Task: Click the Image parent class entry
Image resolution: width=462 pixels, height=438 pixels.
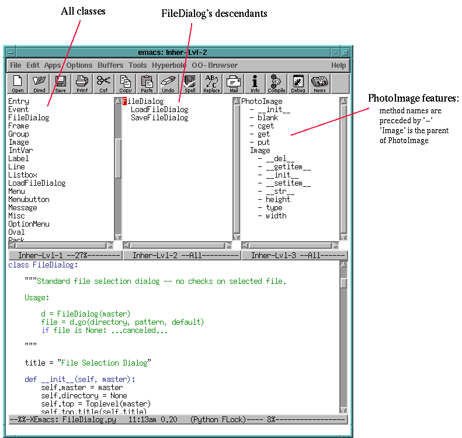Action: pos(260,150)
